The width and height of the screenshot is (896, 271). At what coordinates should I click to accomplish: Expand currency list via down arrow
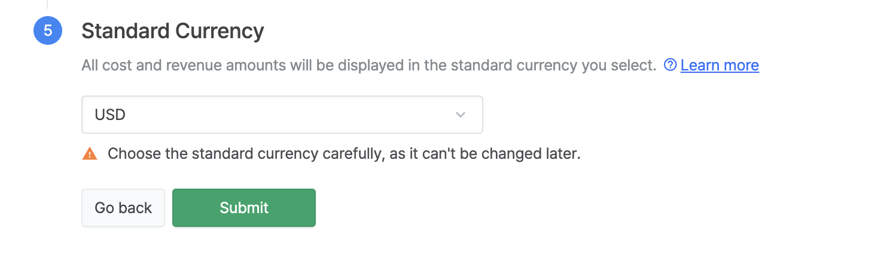[461, 115]
